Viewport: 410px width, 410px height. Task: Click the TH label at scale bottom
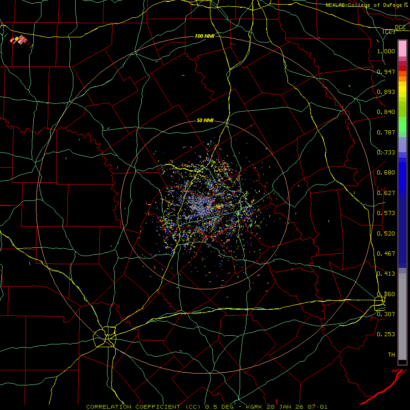[391, 354]
